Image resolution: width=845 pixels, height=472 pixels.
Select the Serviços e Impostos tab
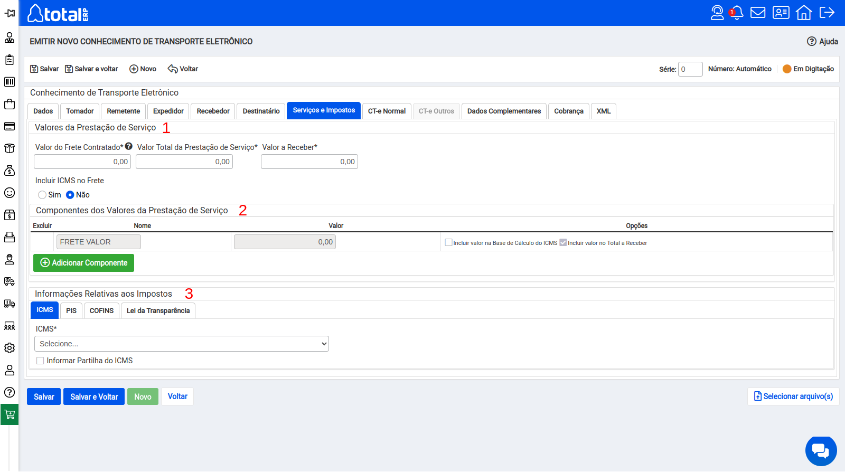pos(324,110)
